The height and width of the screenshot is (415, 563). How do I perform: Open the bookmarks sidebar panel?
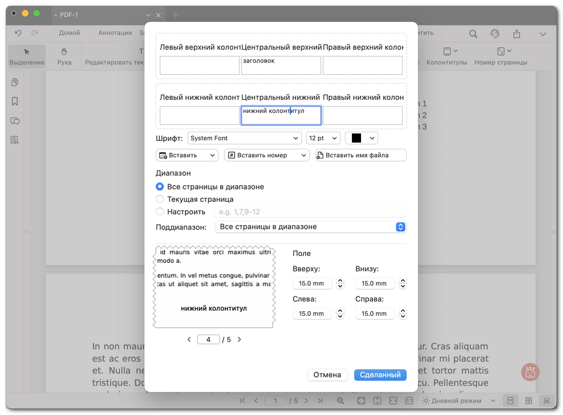point(15,101)
